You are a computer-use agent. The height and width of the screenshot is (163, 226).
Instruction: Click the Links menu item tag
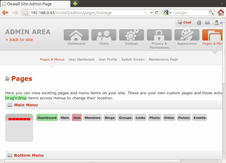tap(140, 117)
